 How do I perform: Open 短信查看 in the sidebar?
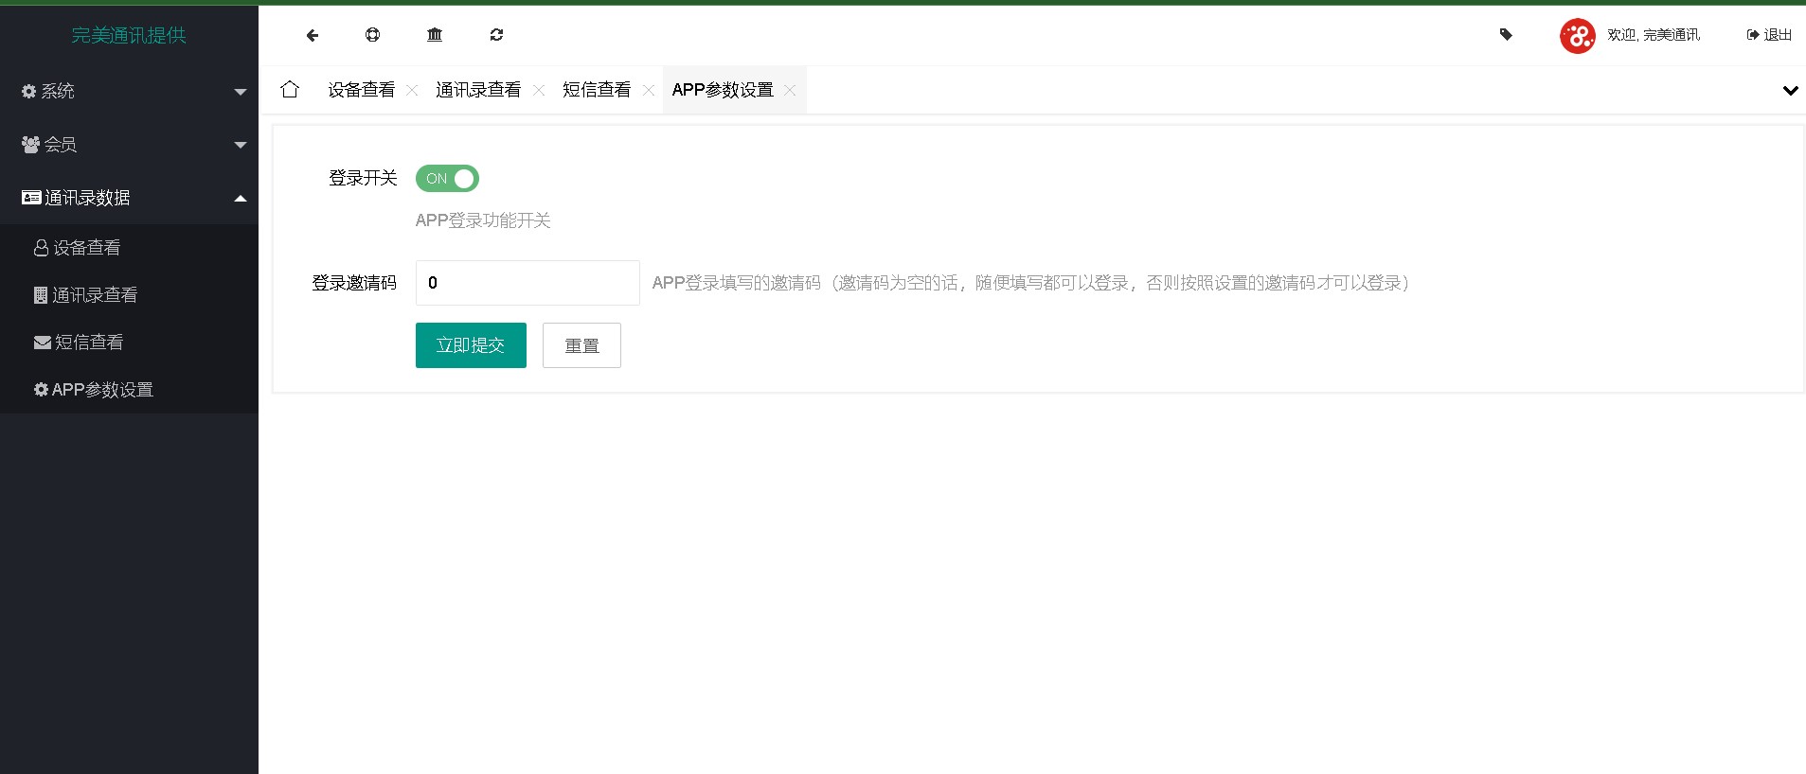(129, 343)
